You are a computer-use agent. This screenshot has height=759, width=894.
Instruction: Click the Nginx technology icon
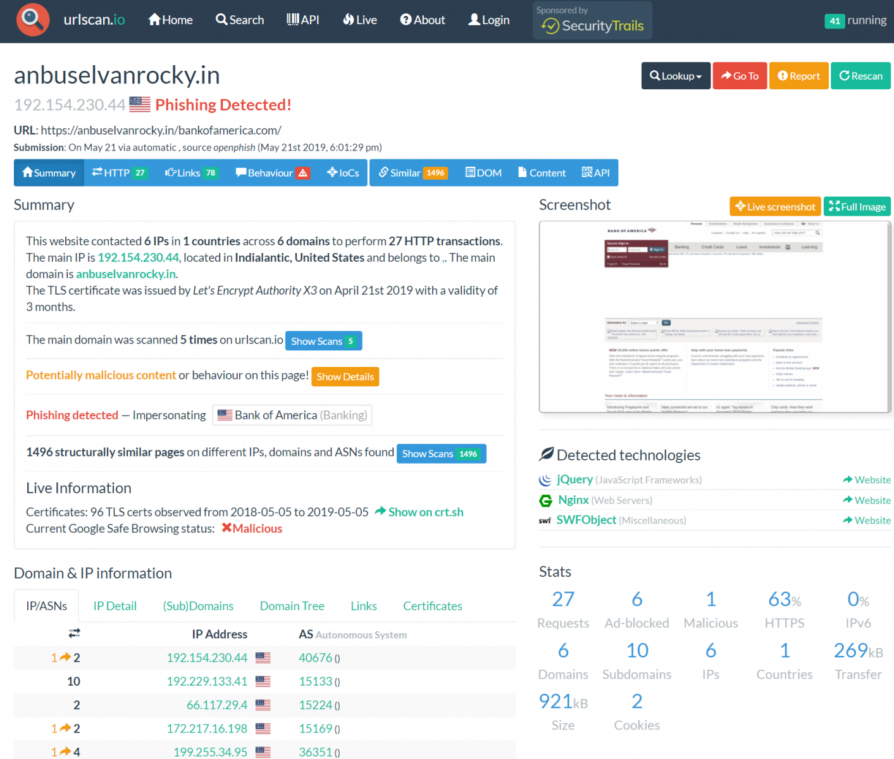[545, 500]
